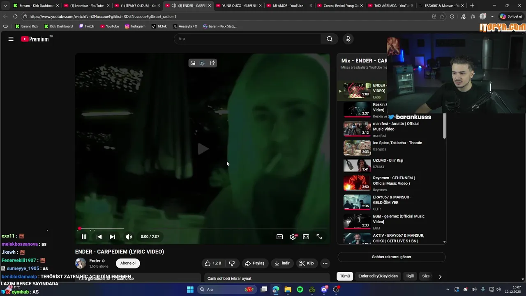Enter fullscreen using the player icon
526x296 pixels.
coord(319,237)
